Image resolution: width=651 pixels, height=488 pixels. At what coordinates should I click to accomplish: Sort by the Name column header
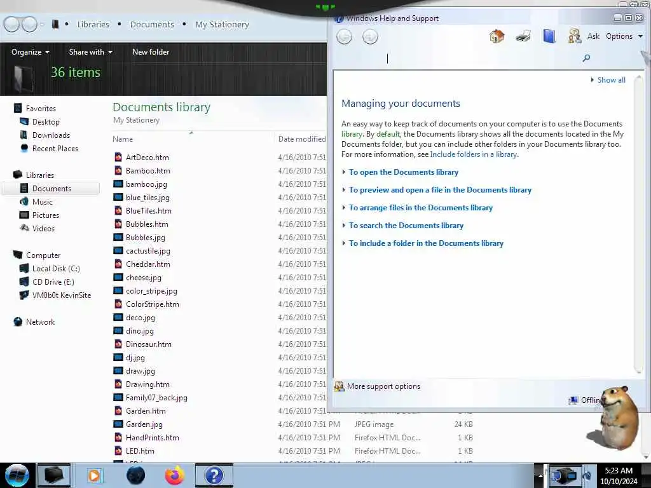pos(123,139)
